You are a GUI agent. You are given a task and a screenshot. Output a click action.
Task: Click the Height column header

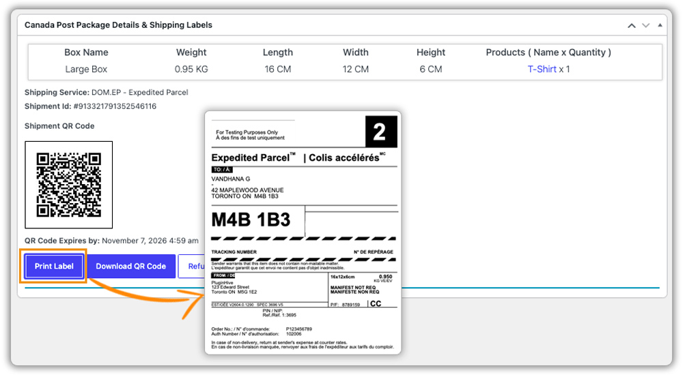pyautogui.click(x=431, y=52)
